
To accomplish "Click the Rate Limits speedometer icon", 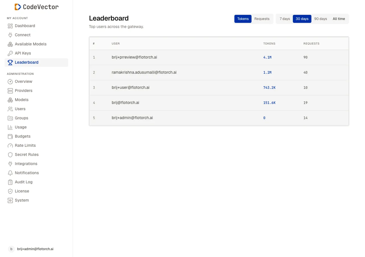I will click(10, 145).
